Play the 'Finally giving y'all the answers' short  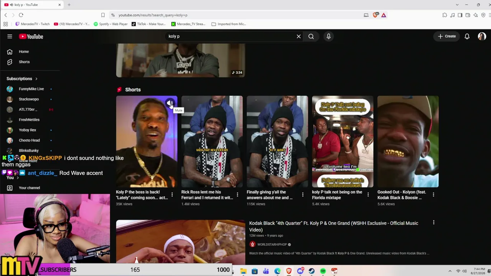(x=277, y=141)
